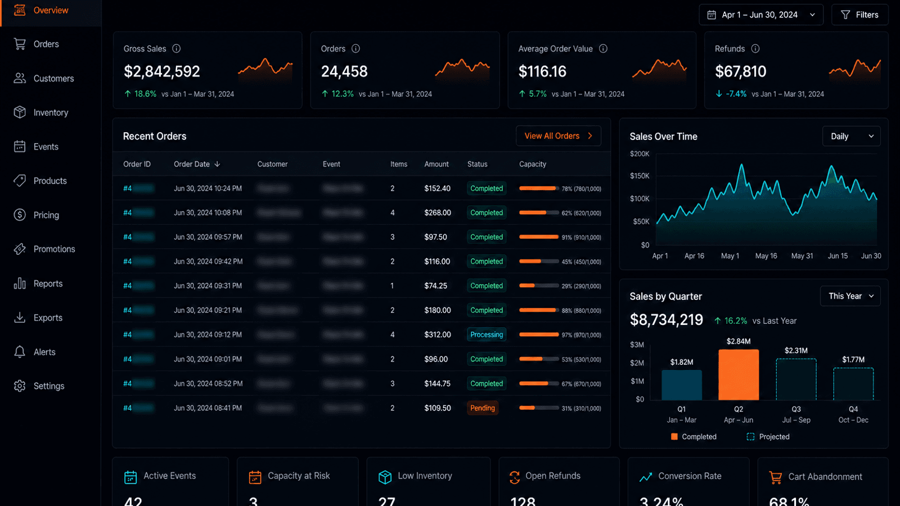Toggle the Completed legend item
The width and height of the screenshot is (900, 506).
694,437
